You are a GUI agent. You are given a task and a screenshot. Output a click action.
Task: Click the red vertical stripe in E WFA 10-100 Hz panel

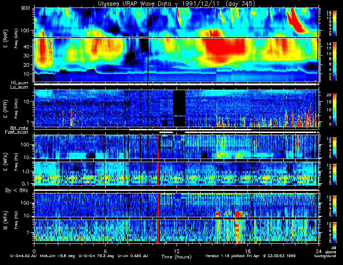click(x=158, y=147)
